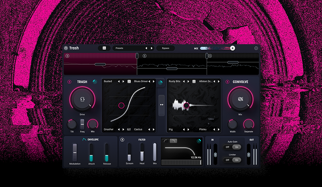Turn Limiter On
This screenshot has height=187, width=322.
point(237,160)
